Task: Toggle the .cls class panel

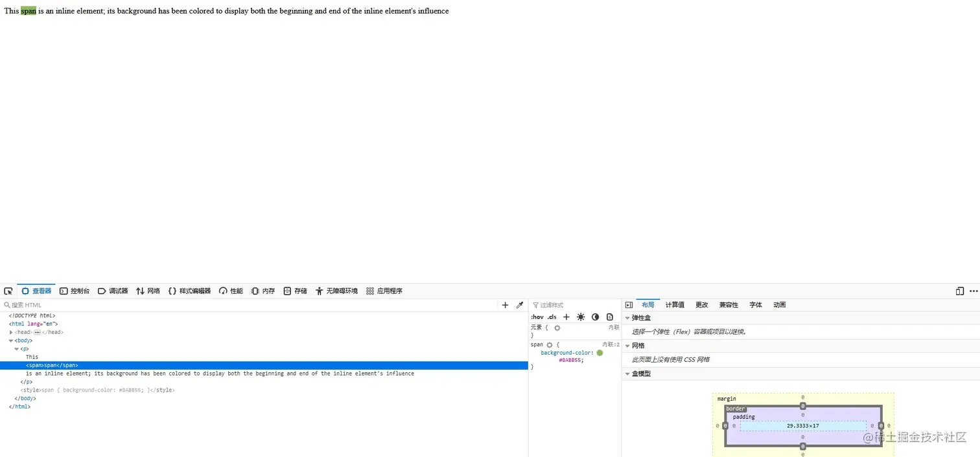Action: pos(552,317)
